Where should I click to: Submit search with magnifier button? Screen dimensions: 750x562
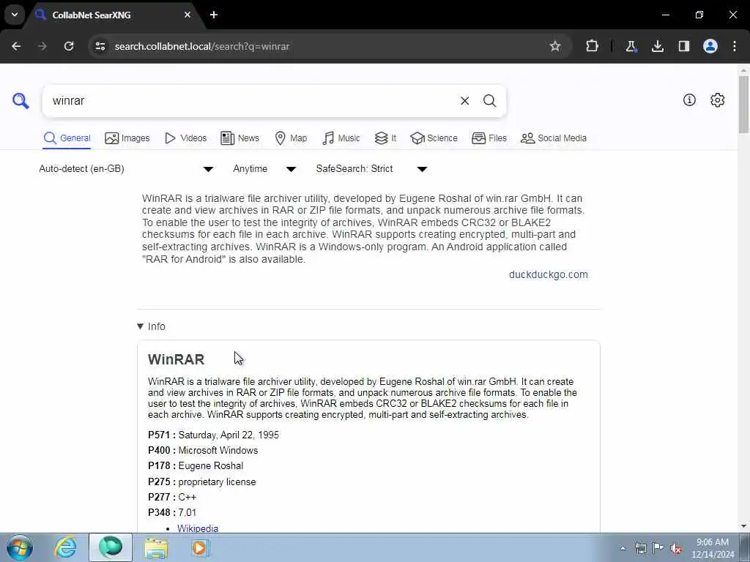click(489, 101)
